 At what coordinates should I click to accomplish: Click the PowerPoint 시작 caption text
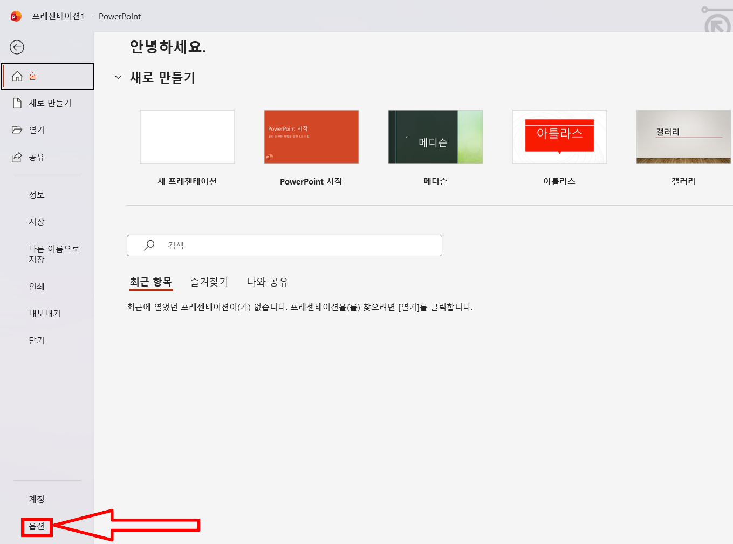(x=311, y=181)
